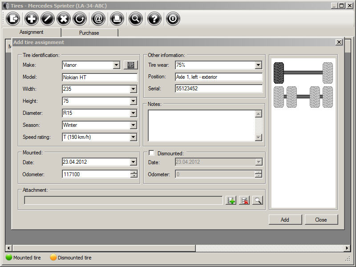The width and height of the screenshot is (356, 267).
Task: Click the email @ toolbar icon
Action: (x=98, y=19)
